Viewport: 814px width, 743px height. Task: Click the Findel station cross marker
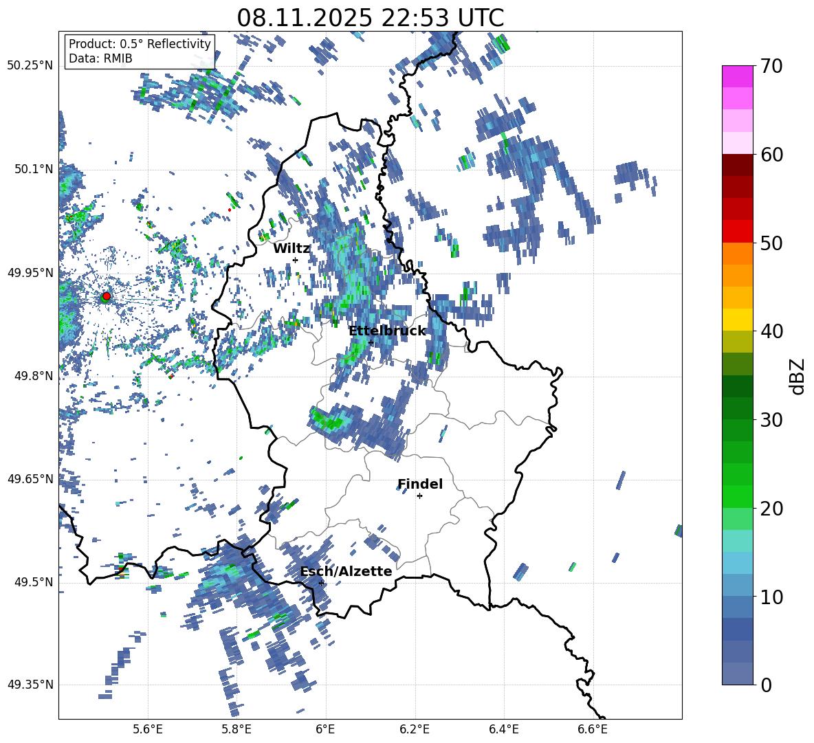click(420, 496)
